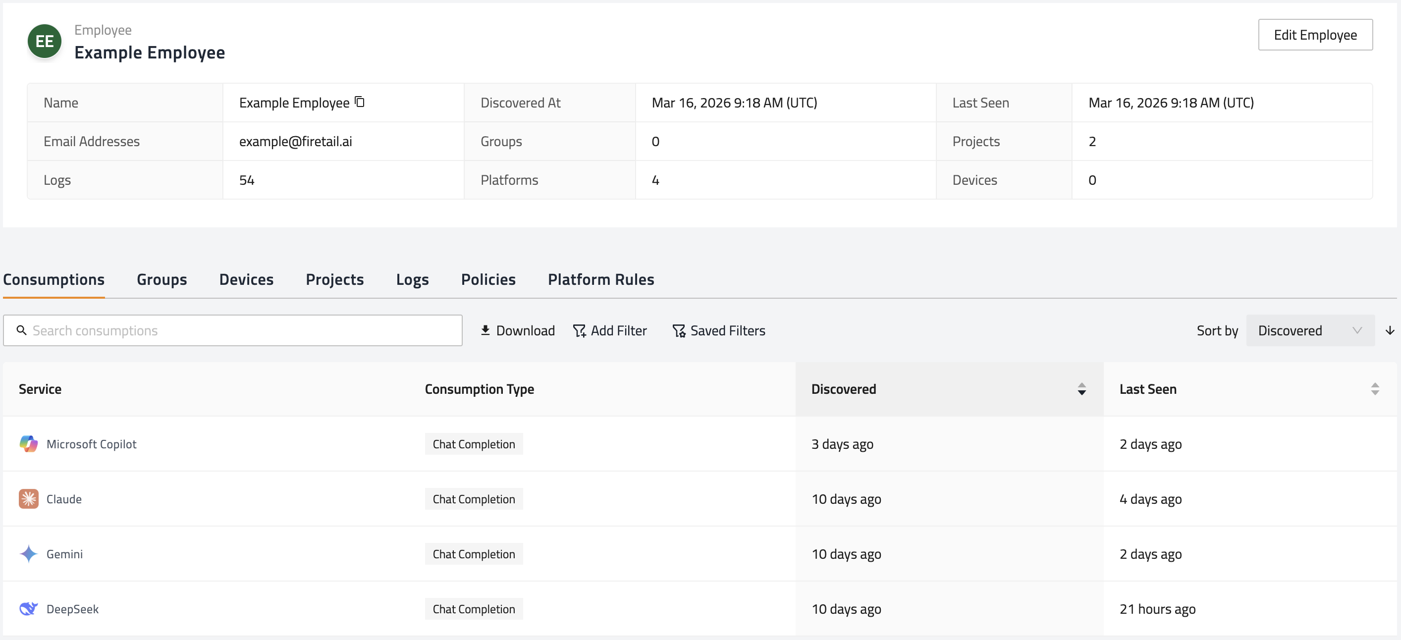This screenshot has height=640, width=1401.
Task: Open the Logs tab
Action: click(x=412, y=279)
